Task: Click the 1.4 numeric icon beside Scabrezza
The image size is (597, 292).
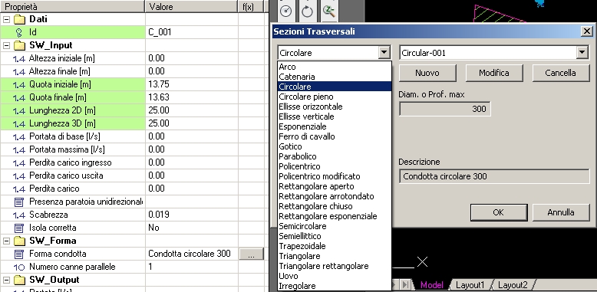Action: pos(18,215)
